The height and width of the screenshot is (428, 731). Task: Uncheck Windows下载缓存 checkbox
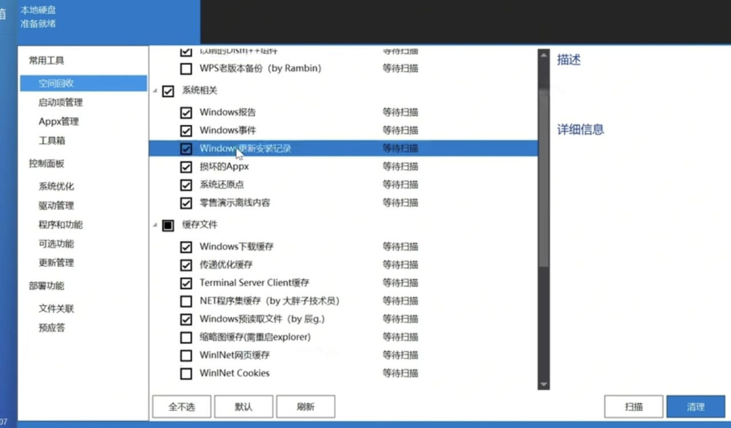click(x=186, y=247)
